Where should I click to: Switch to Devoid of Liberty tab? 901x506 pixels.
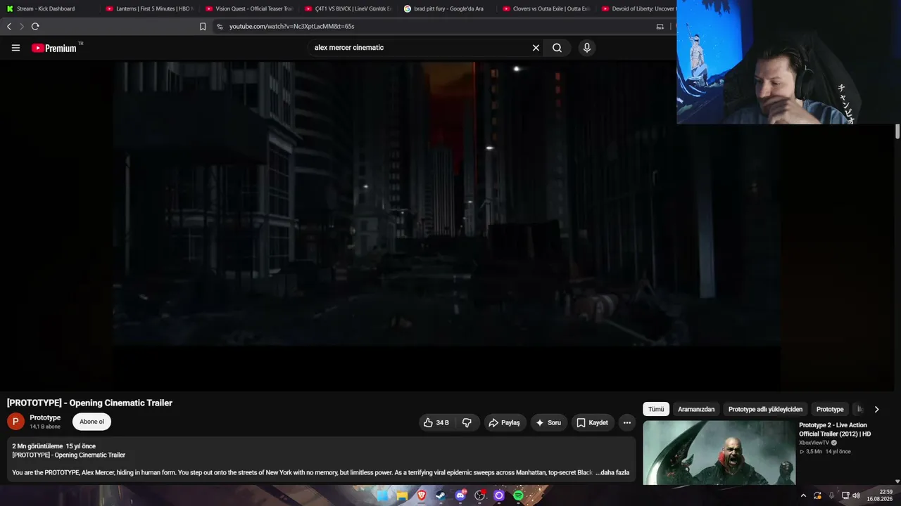(638, 8)
